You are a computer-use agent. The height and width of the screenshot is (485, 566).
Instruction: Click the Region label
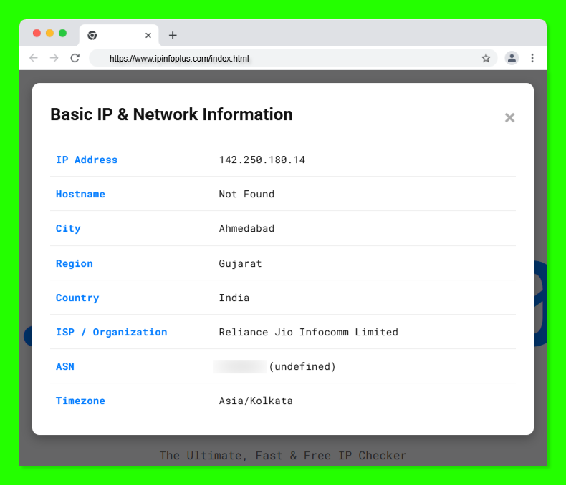pyautogui.click(x=75, y=263)
